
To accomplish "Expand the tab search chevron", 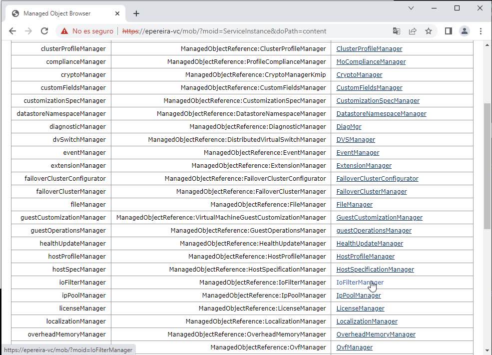I will click(411, 8).
